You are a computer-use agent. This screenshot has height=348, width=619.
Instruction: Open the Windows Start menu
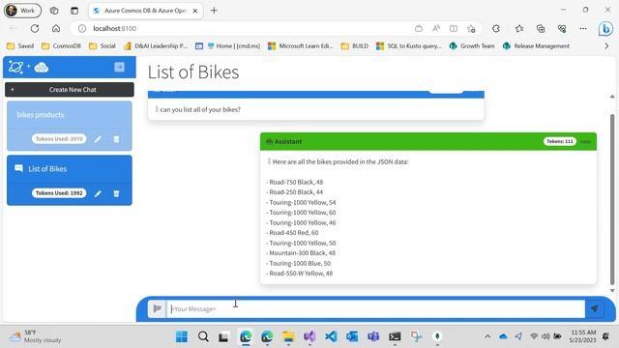pyautogui.click(x=182, y=336)
